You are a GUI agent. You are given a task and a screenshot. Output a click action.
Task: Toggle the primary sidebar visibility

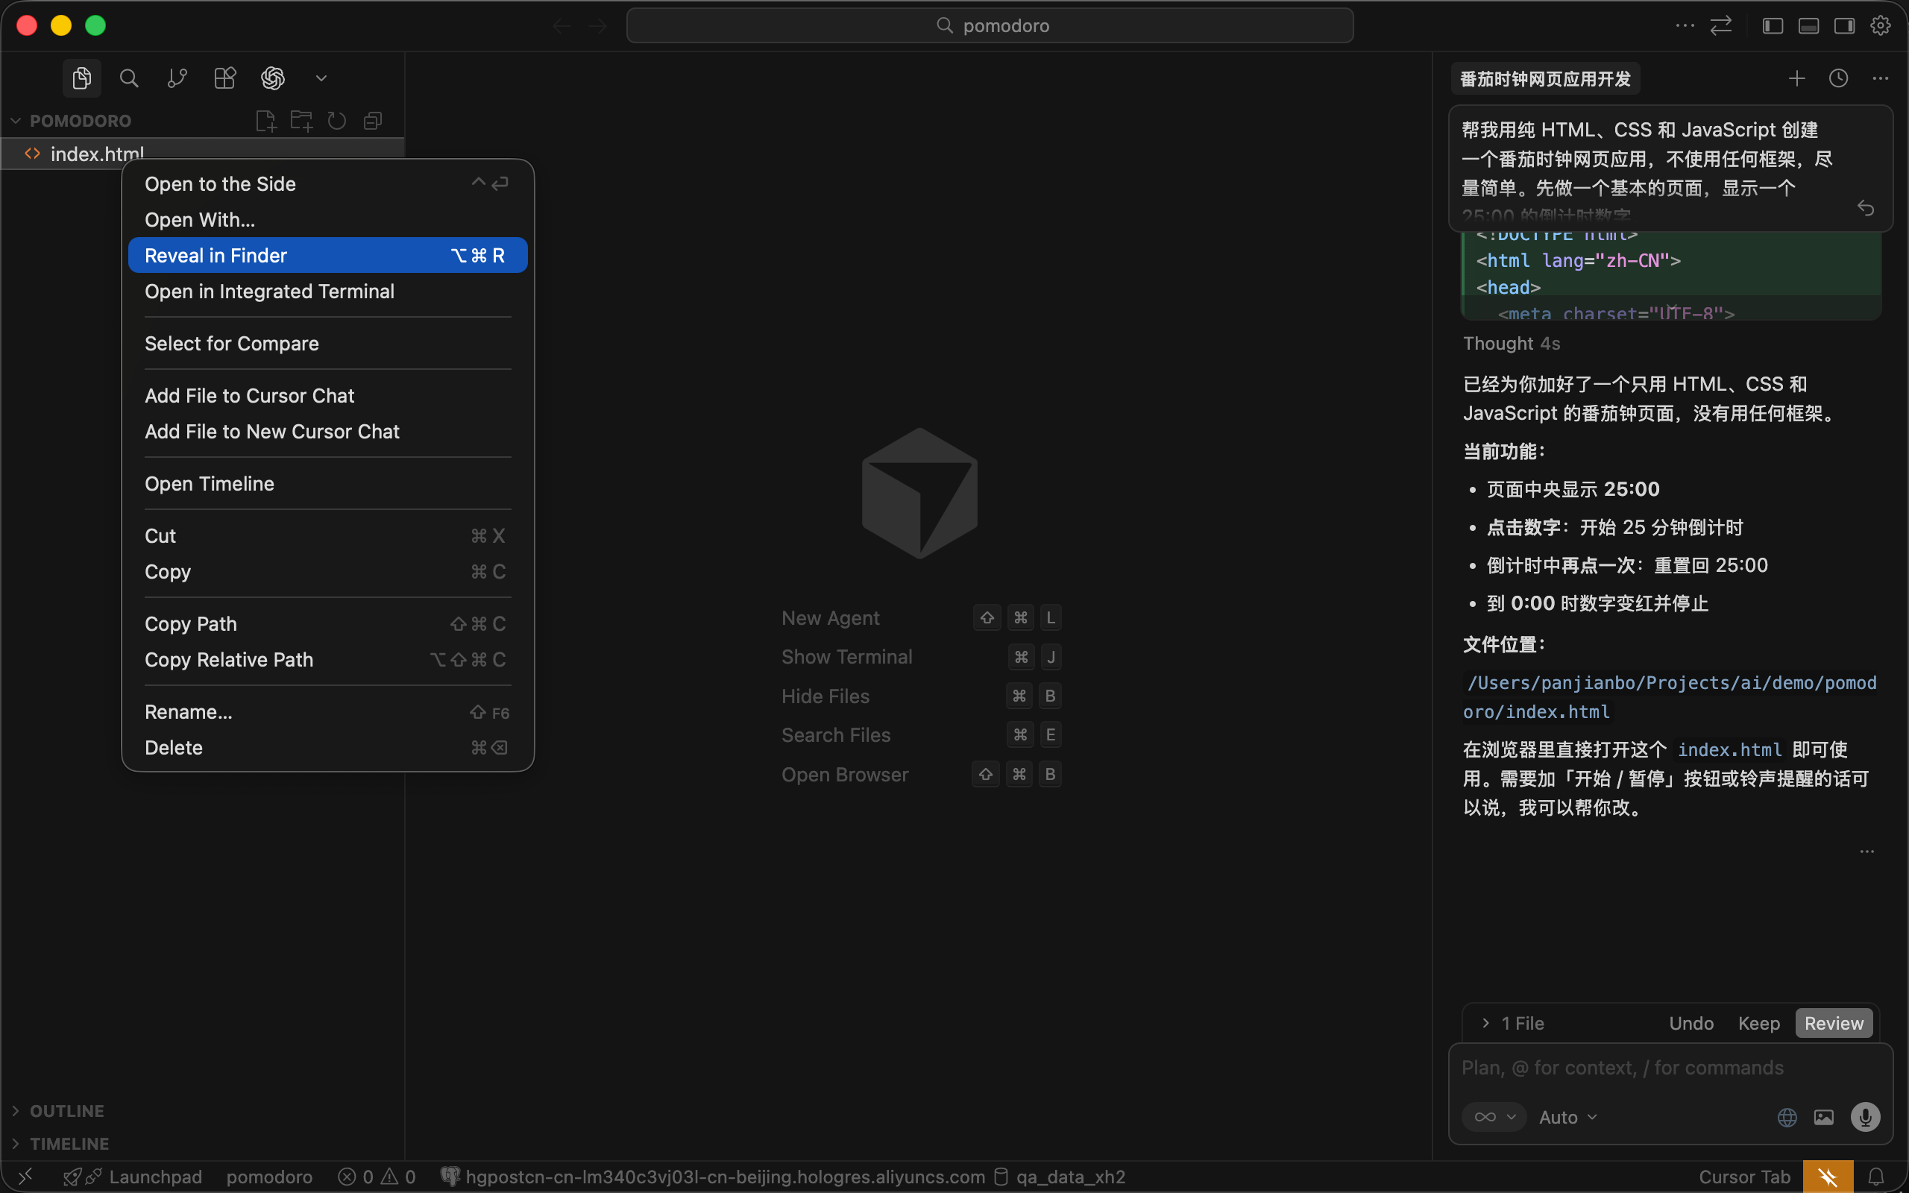pyautogui.click(x=1771, y=25)
